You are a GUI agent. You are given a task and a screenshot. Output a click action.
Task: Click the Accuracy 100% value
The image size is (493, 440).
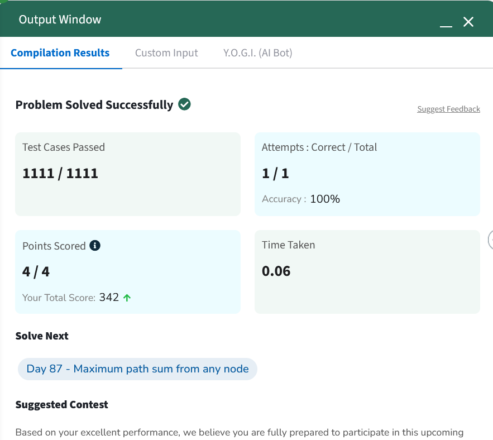click(x=325, y=199)
